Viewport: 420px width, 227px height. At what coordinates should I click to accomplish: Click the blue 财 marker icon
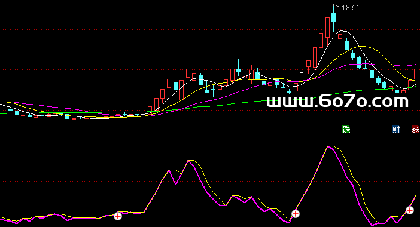(396, 130)
